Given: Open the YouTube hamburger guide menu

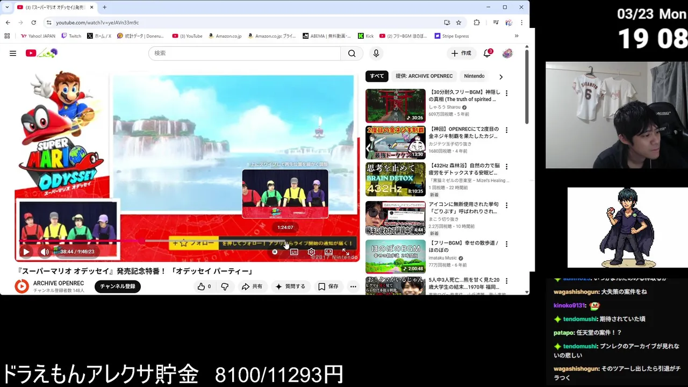Looking at the screenshot, I should [13, 53].
